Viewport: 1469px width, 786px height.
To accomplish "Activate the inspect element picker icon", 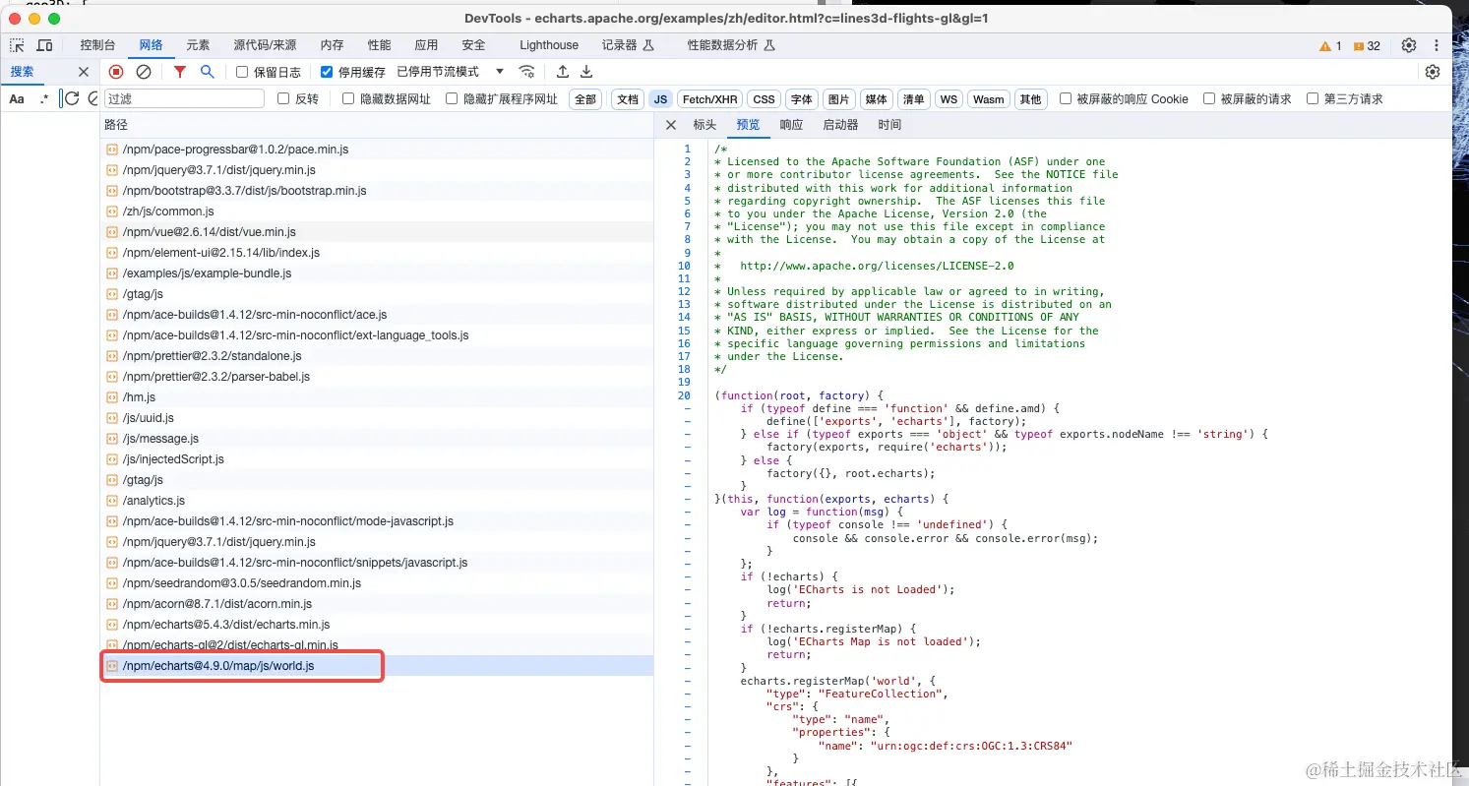I will click(17, 45).
